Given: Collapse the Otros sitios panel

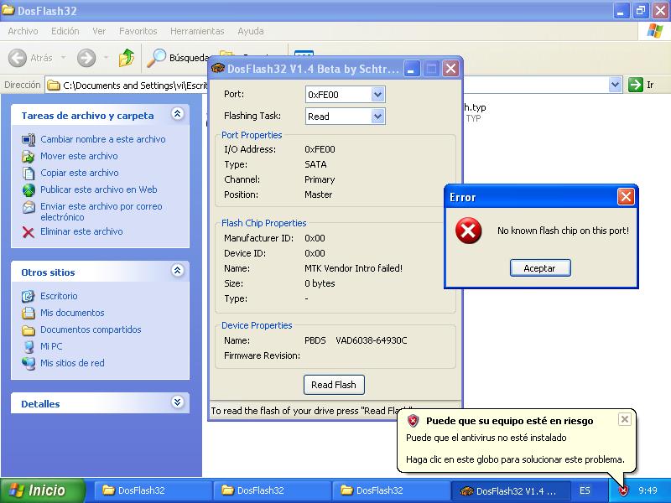Looking at the screenshot, I should click(177, 272).
